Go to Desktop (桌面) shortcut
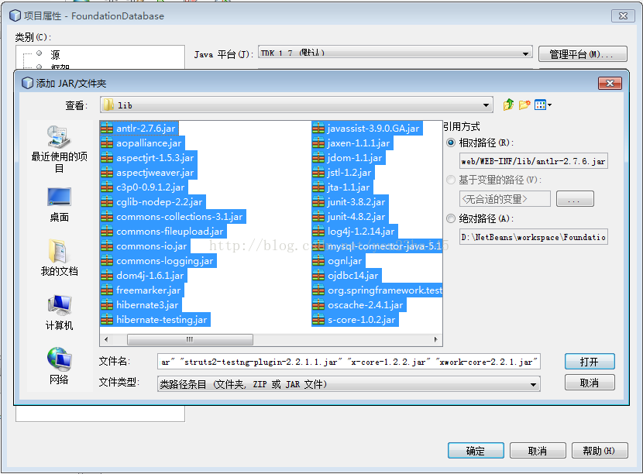The width and height of the screenshot is (643, 474). [59, 205]
